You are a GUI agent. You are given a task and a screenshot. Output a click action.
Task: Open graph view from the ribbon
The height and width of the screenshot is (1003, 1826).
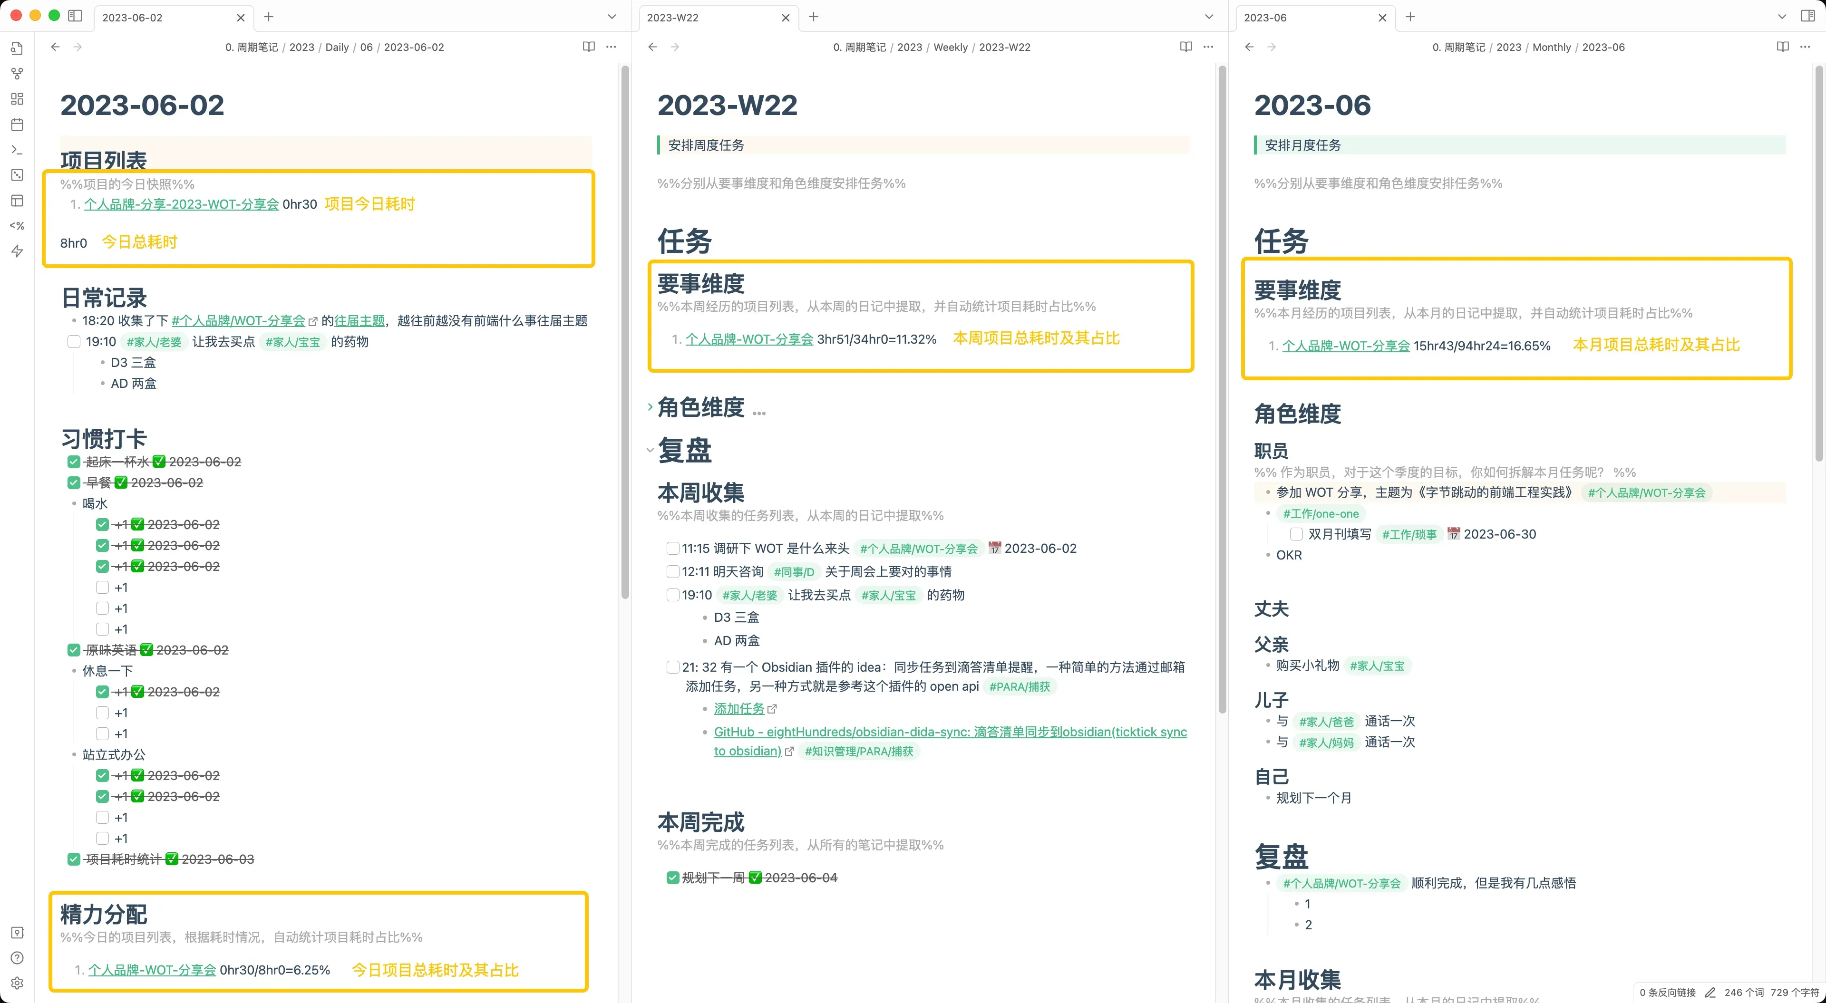17,74
